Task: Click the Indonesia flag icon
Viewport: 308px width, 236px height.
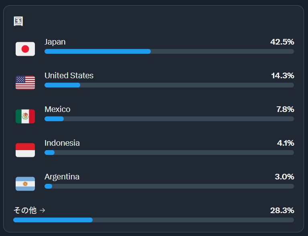Action: pyautogui.click(x=25, y=150)
